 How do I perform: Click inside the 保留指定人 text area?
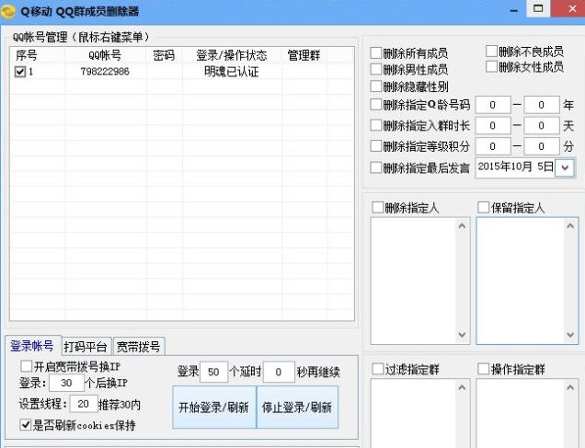click(521, 281)
